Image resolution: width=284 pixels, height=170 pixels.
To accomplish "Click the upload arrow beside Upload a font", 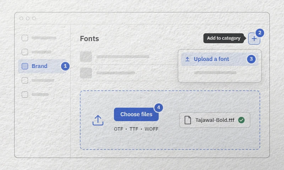I will [187, 59].
